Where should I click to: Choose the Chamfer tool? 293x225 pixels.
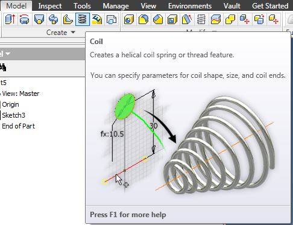(x=158, y=19)
